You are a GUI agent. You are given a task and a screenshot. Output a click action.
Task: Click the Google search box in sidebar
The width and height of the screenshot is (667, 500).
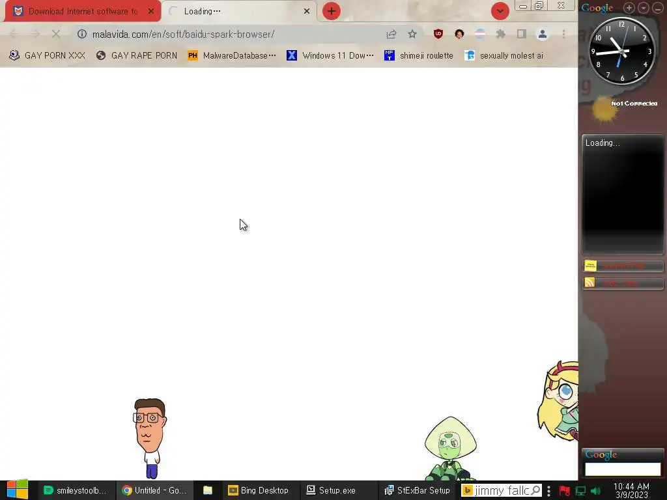pyautogui.click(x=622, y=469)
